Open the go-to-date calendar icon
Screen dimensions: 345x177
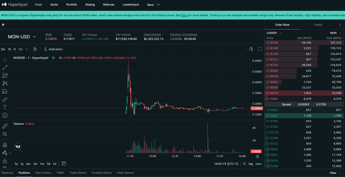tap(64, 164)
